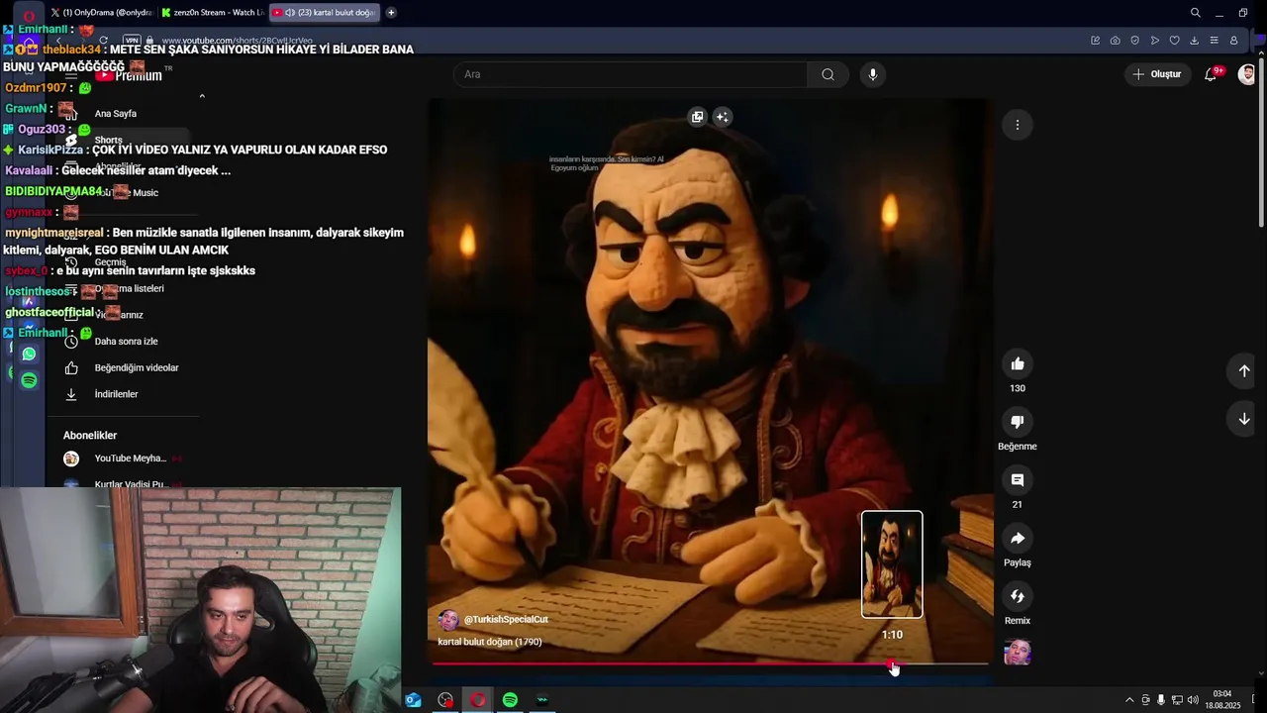This screenshot has width=1267, height=713.
Task: Click the stacked-squares icon above the video
Action: coord(697,117)
